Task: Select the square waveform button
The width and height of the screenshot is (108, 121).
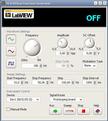Action: pos(11,63)
